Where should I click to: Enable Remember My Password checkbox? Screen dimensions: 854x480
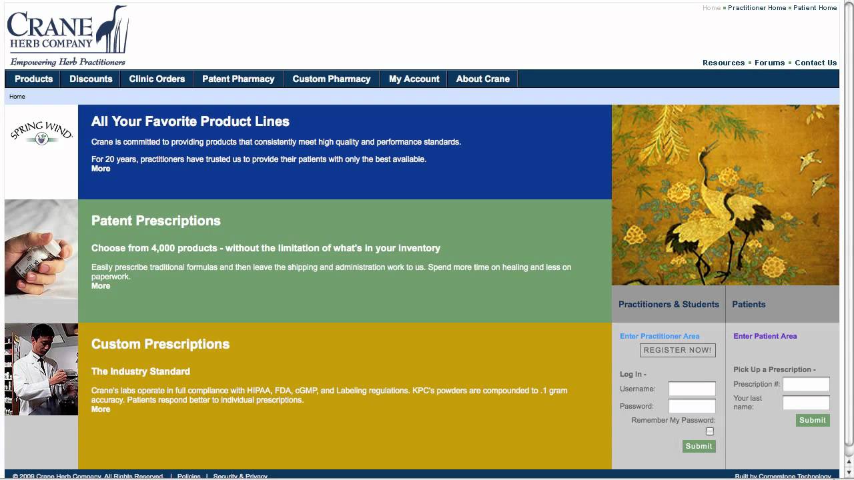[x=710, y=431]
